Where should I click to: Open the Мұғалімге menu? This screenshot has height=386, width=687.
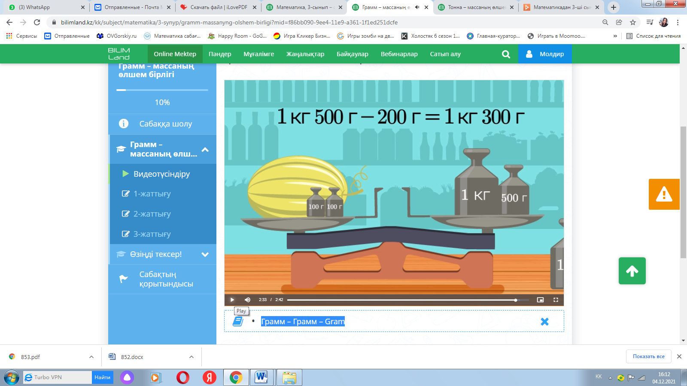259,54
